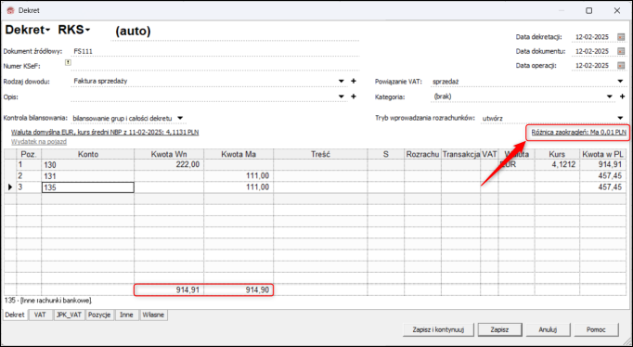This screenshot has height=347, width=633.
Task: Open the Różnica zaokrągleń link
Action: point(579,132)
